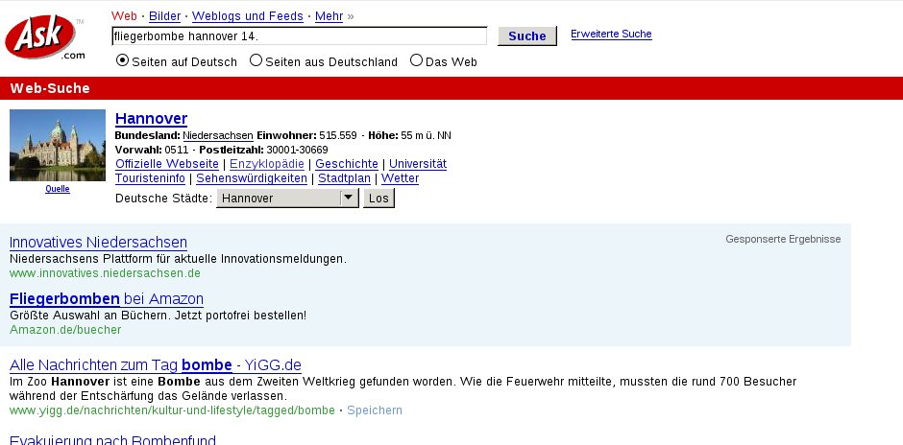Click the Suche button
This screenshot has height=445, width=903.
[x=527, y=36]
